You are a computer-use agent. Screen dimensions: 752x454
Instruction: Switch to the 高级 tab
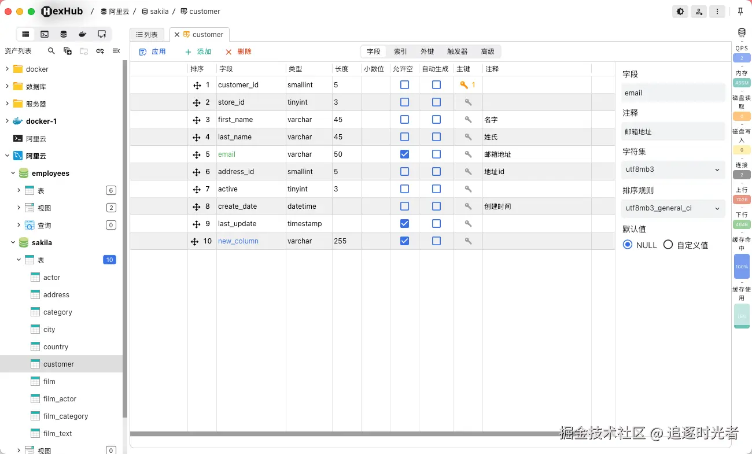tap(488, 51)
